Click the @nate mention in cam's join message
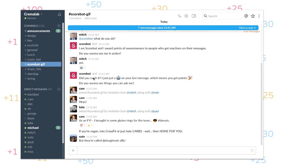 click(155, 93)
